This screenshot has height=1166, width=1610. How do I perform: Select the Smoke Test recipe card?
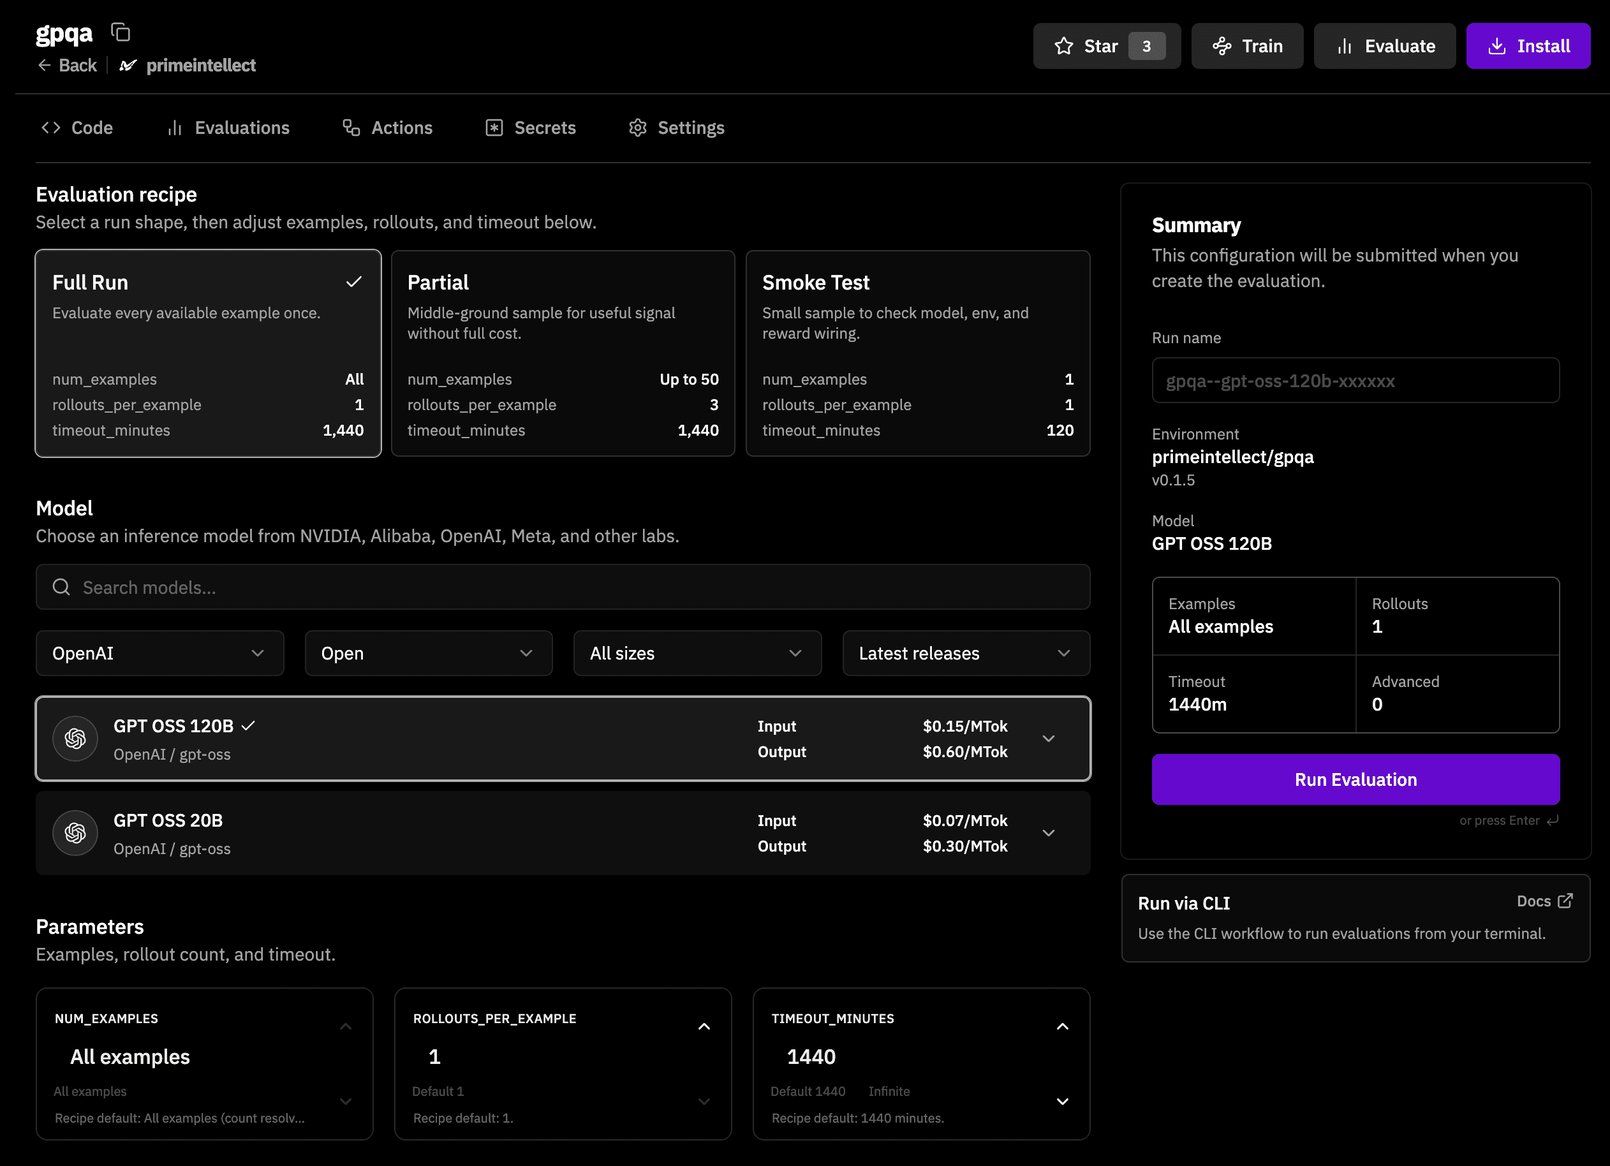click(918, 353)
